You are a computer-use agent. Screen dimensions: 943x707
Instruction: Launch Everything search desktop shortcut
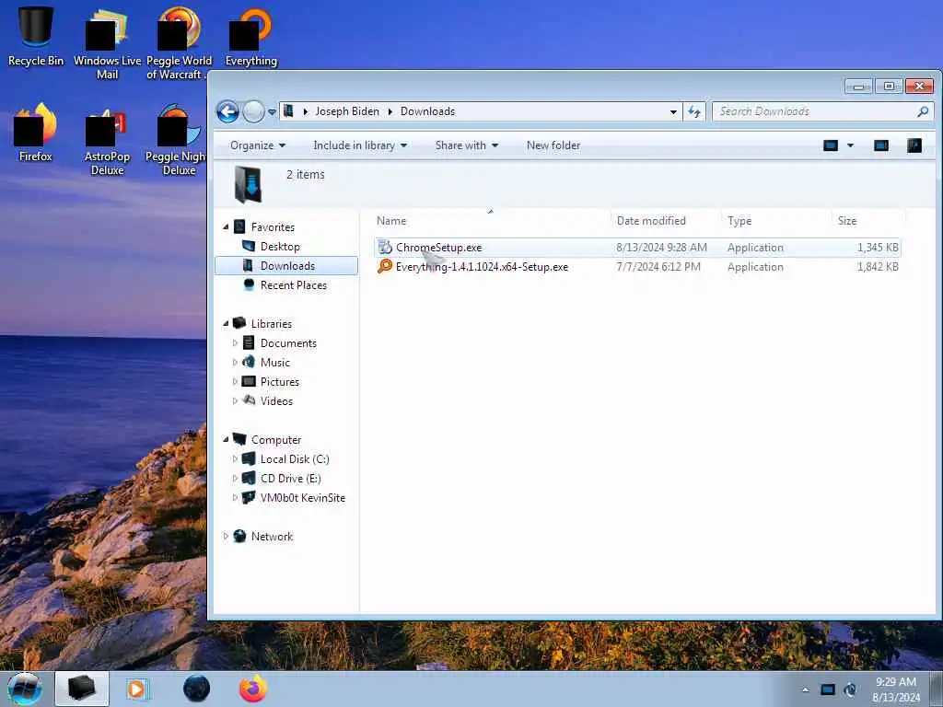point(250,36)
